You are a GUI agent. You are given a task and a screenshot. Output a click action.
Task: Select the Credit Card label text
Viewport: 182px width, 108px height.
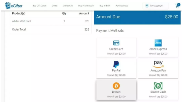tap(116, 49)
